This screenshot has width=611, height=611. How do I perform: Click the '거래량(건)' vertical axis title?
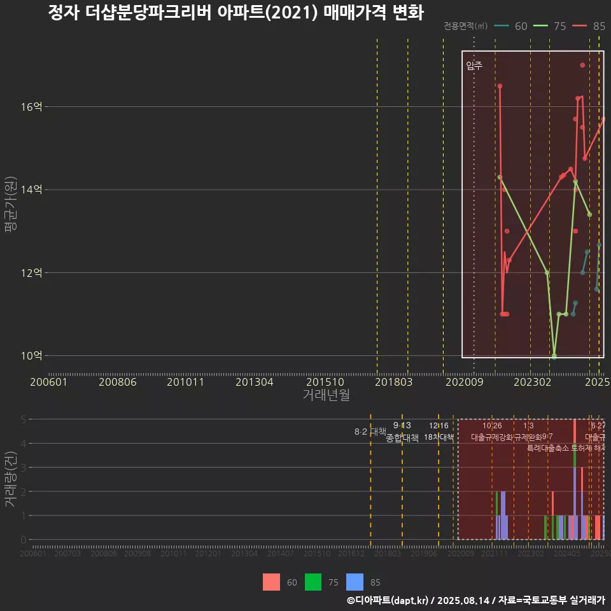pos(10,480)
